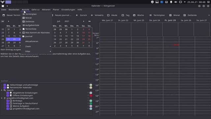The height and width of the screenshot is (119, 211).
Task: Click the Terminplan toolbar icon
Action: (x=150, y=15)
